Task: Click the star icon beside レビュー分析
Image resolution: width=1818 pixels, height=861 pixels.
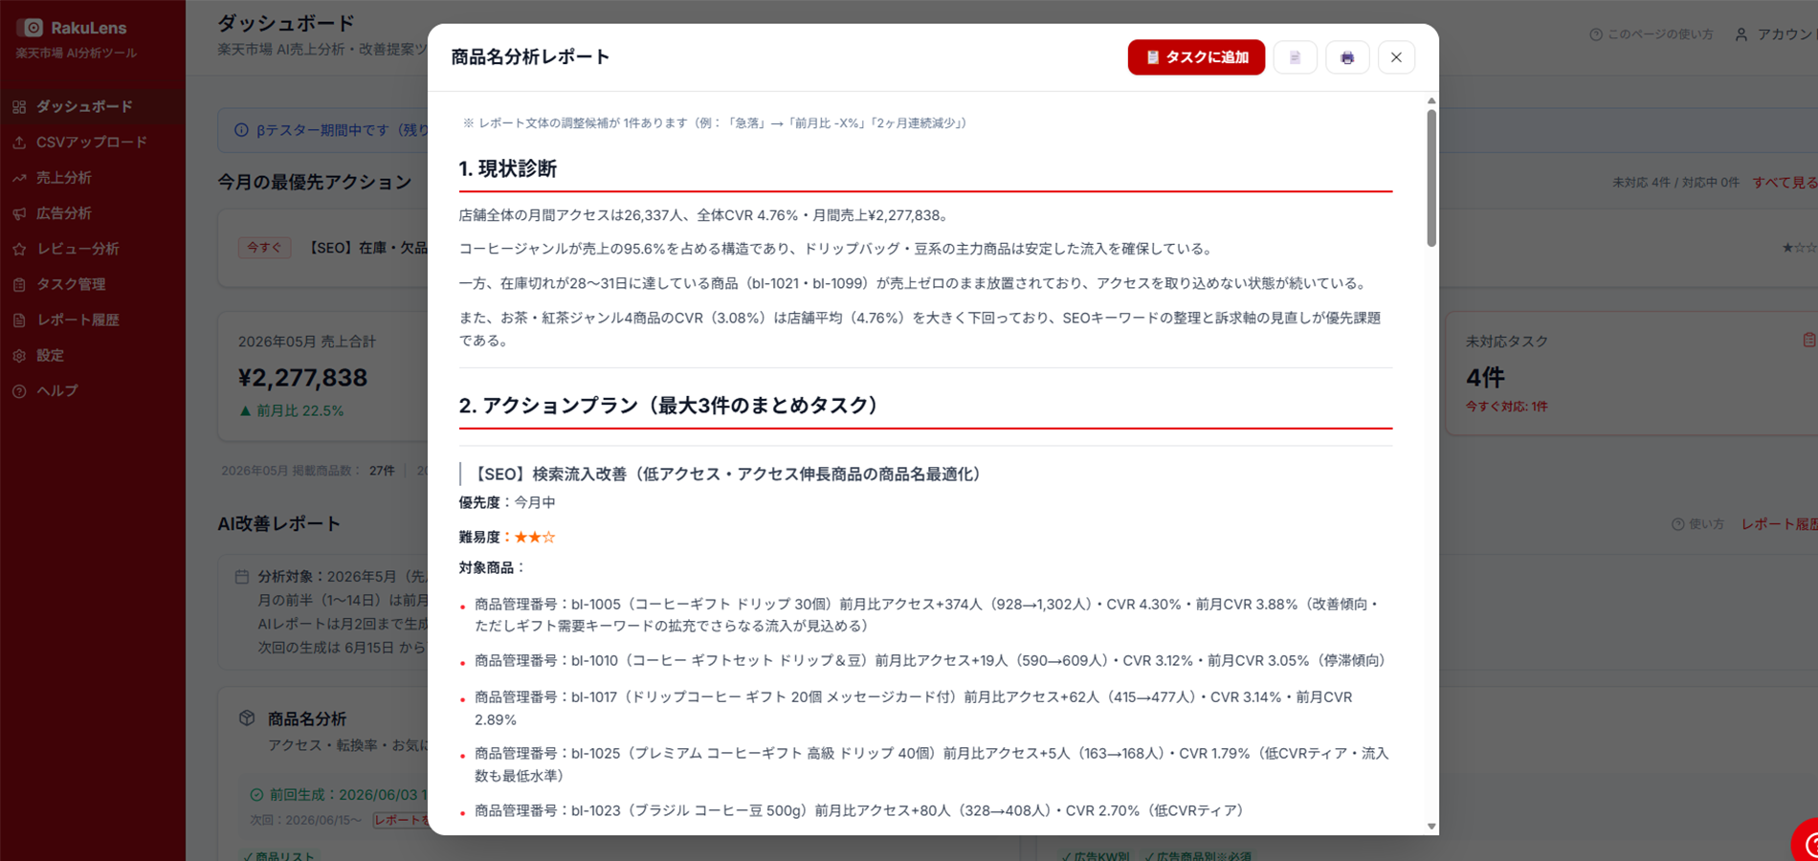Action: coord(19,249)
